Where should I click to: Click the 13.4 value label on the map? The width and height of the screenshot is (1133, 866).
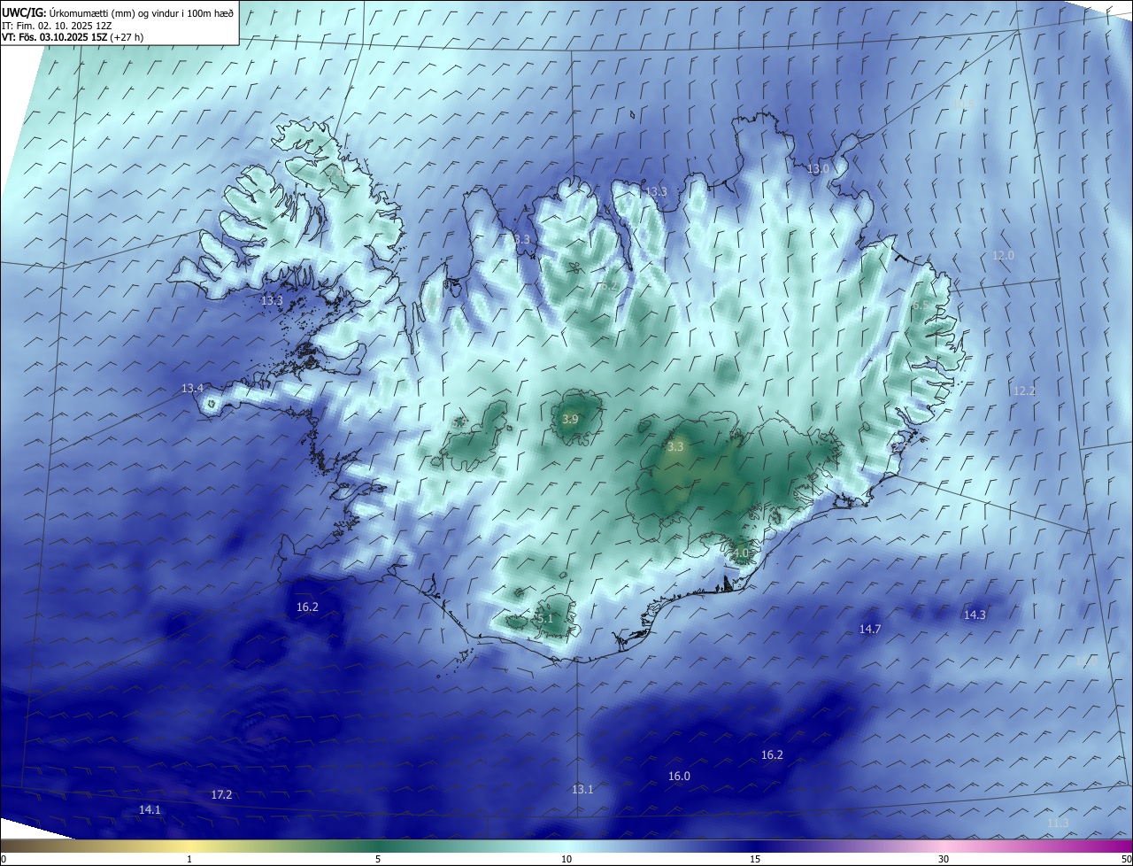(192, 388)
